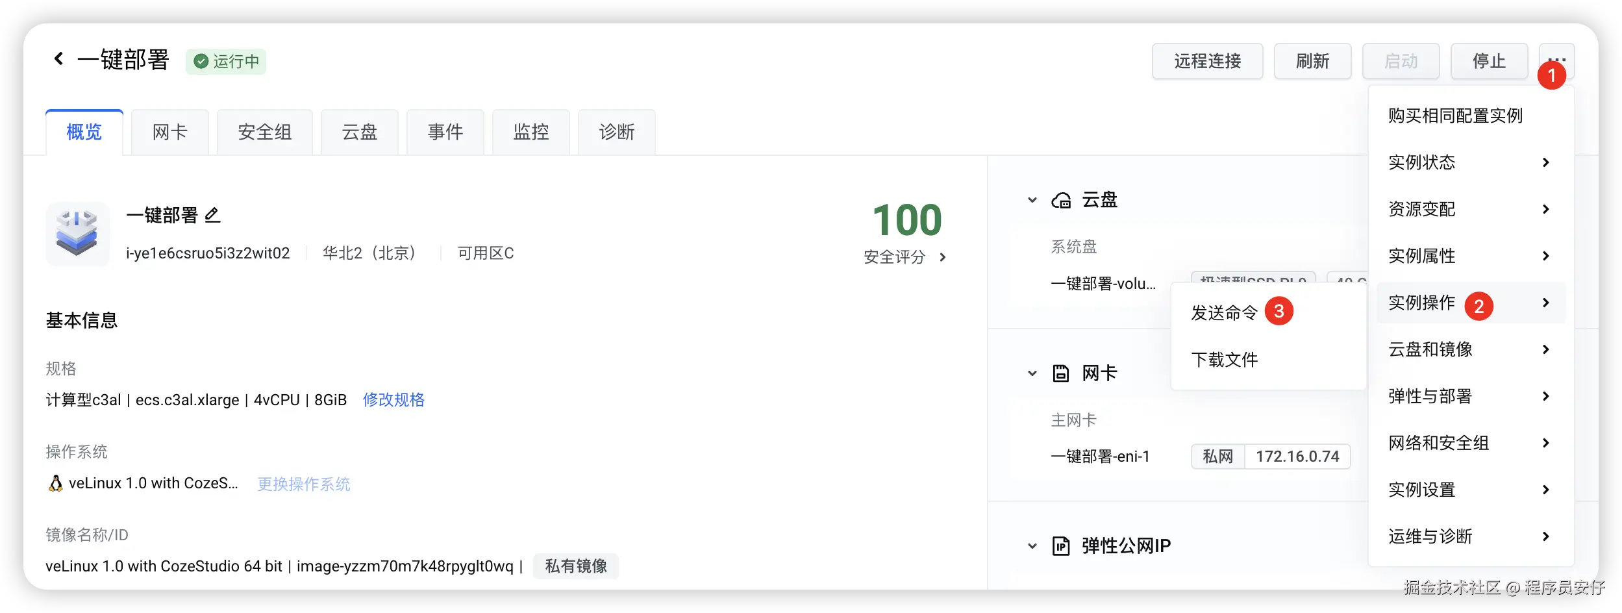This screenshot has width=1622, height=613.
Task: Click the instance logo thumbnail
Action: (77, 233)
